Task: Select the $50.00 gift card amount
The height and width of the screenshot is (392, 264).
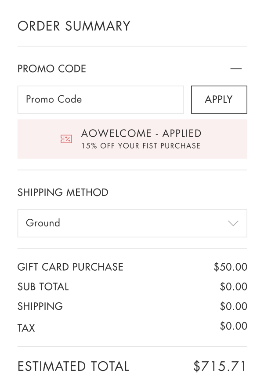Action: pyautogui.click(x=230, y=267)
